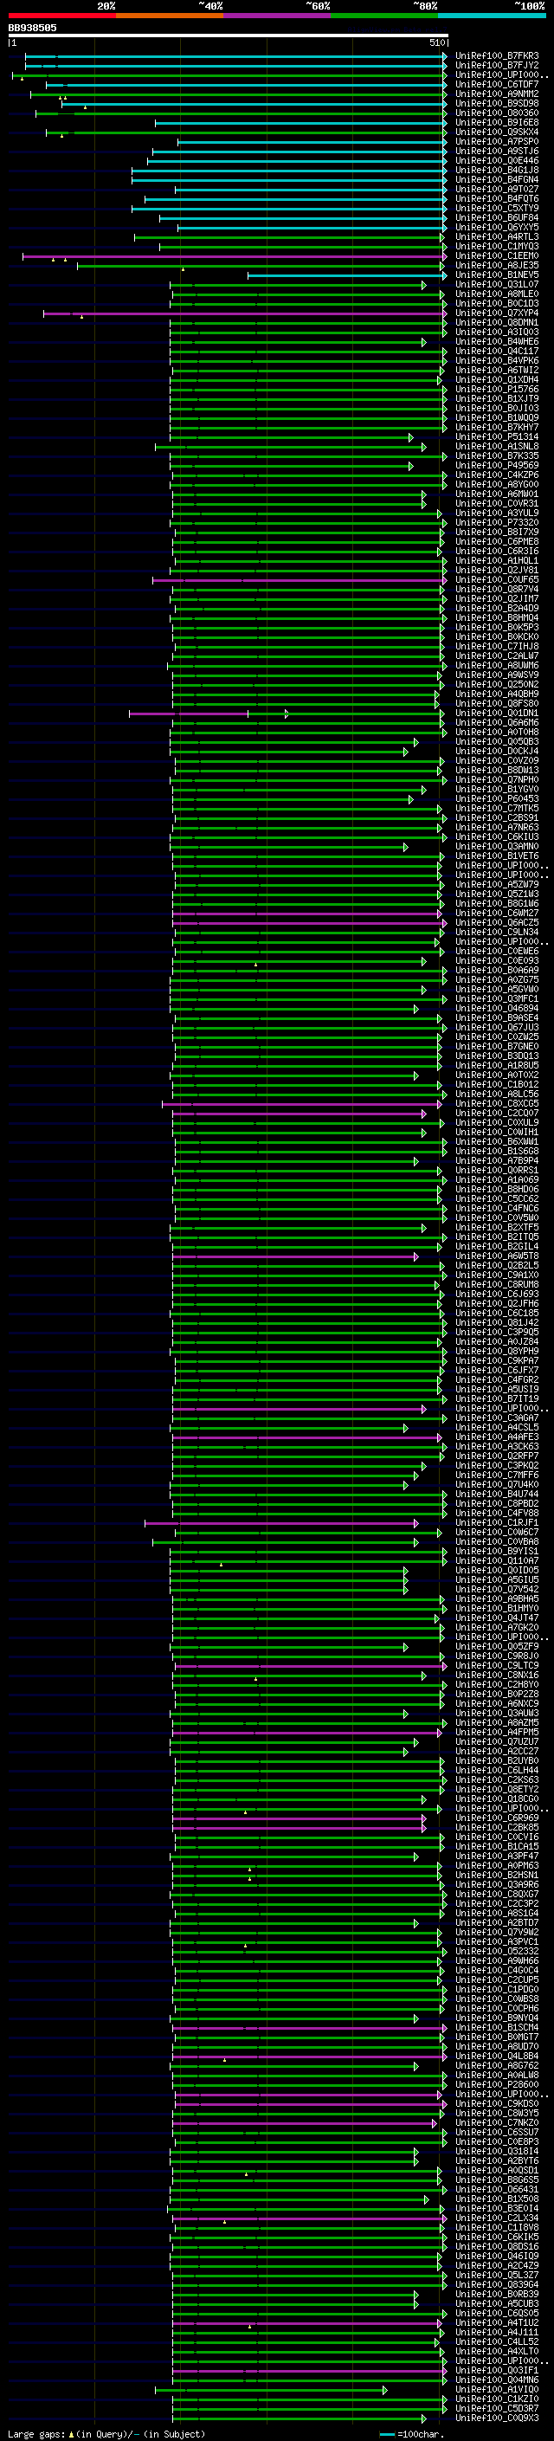The image size is (554, 2441).
Task: Click label UniRef100_A8JE35
Action: pos(497,265)
